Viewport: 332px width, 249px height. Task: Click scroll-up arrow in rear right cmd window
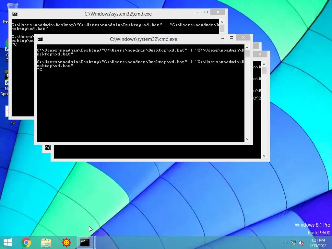pos(264,64)
